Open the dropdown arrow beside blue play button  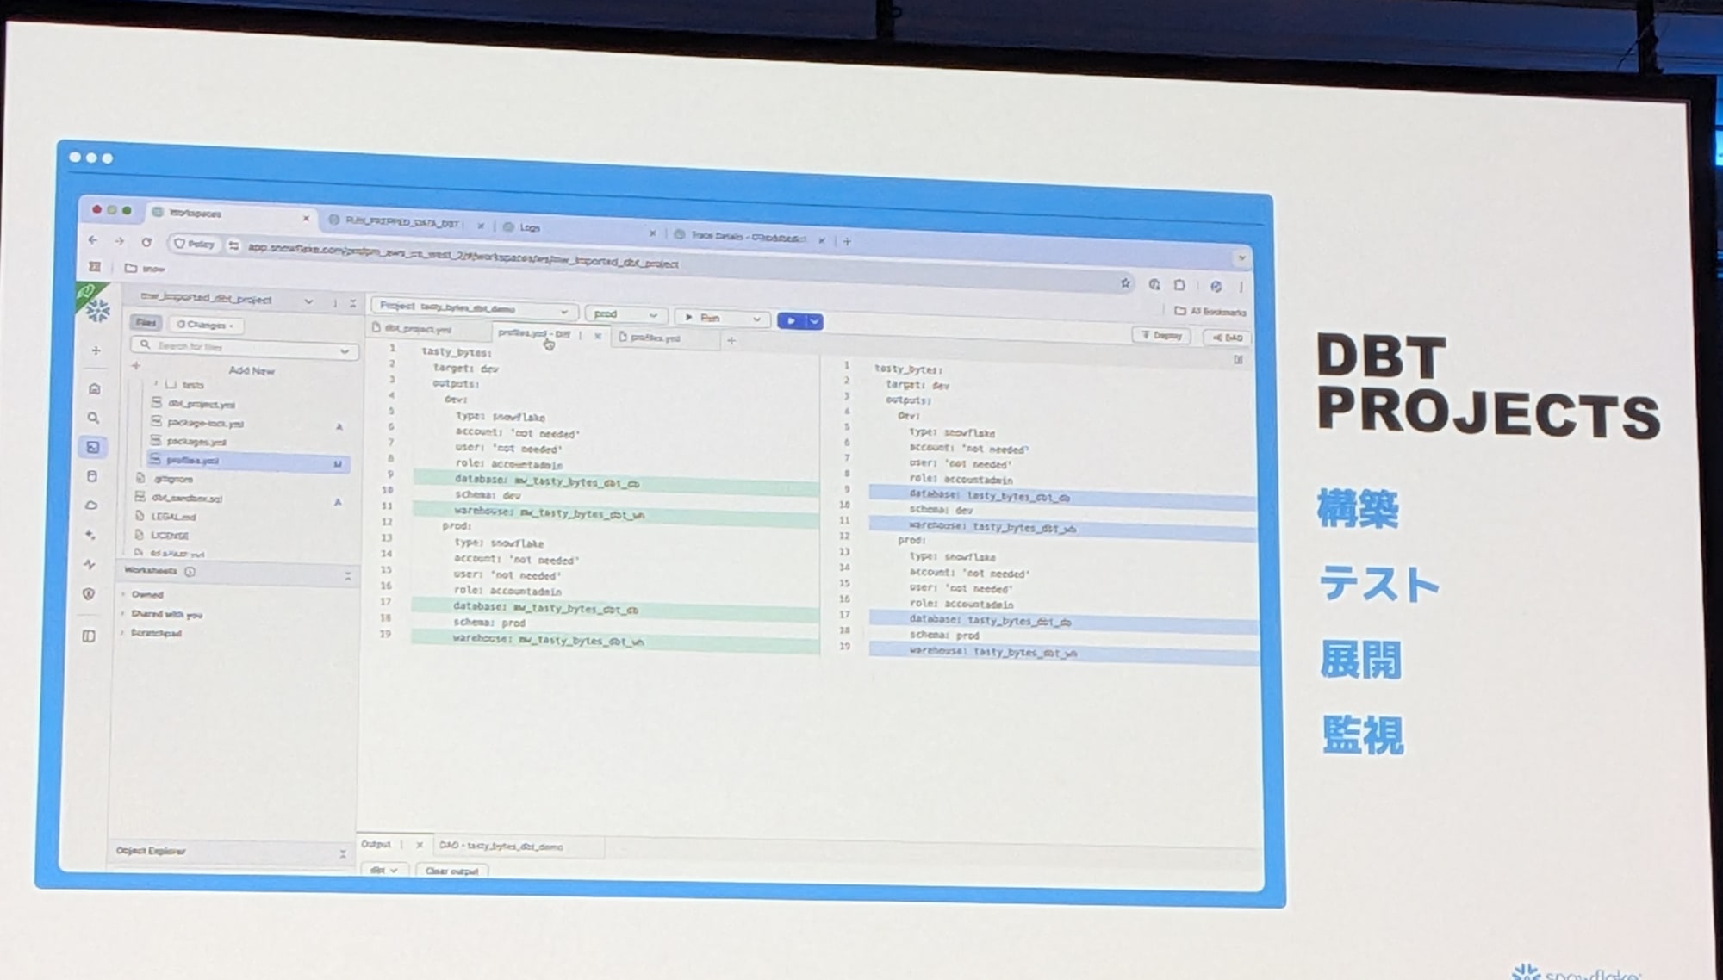click(815, 321)
